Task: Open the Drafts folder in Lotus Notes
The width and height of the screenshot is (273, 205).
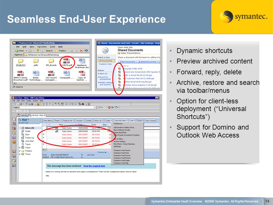Action: click(26, 131)
